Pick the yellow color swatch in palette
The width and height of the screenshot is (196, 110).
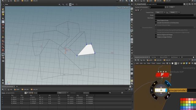(x=192, y=102)
